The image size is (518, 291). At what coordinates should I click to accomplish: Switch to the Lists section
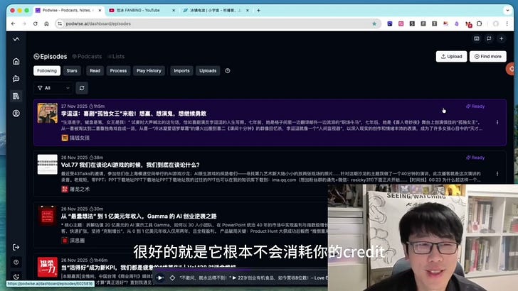tap(116, 57)
